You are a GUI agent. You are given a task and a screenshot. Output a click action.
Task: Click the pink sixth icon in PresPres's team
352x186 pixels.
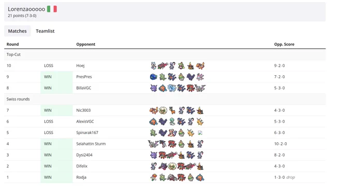point(200,77)
